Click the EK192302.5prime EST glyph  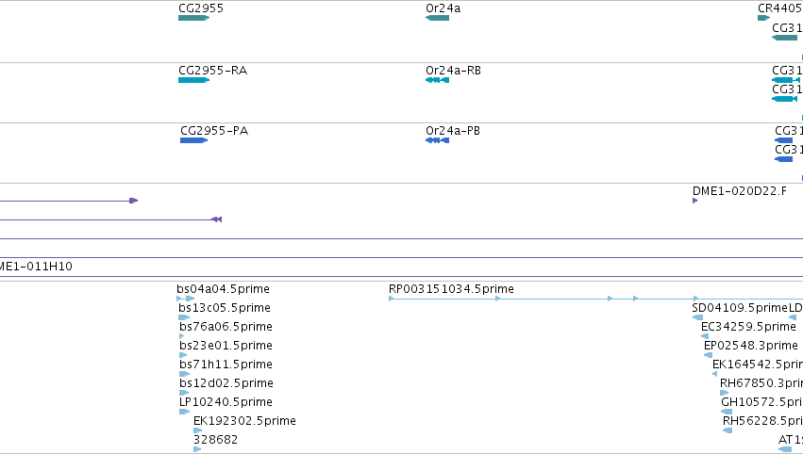tap(197, 430)
